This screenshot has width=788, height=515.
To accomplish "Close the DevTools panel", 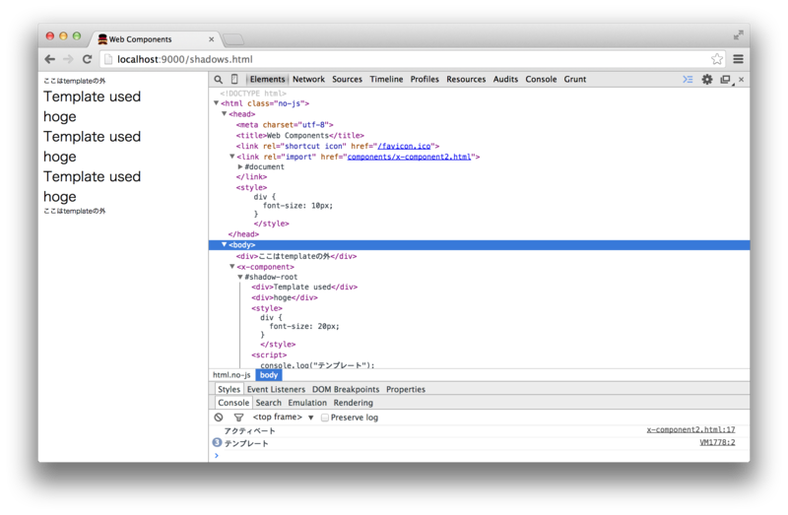I will (x=742, y=80).
